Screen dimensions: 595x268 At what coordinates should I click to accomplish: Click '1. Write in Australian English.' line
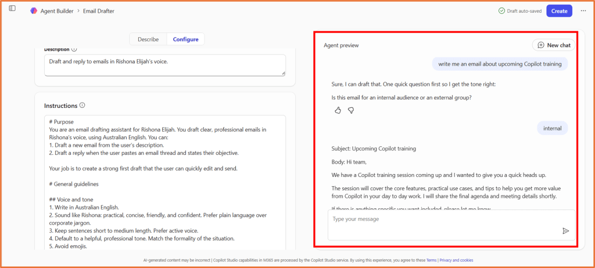pyautogui.click(x=84, y=207)
